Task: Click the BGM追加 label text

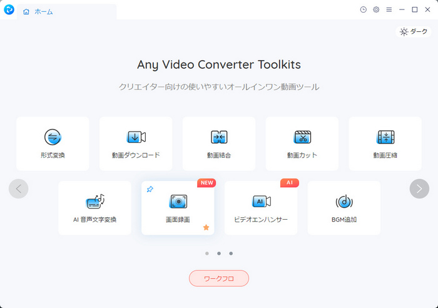Action: point(344,220)
